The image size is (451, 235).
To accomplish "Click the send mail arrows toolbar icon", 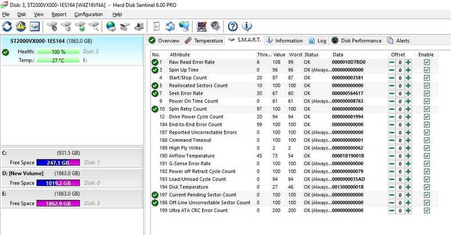I will tap(170, 27).
